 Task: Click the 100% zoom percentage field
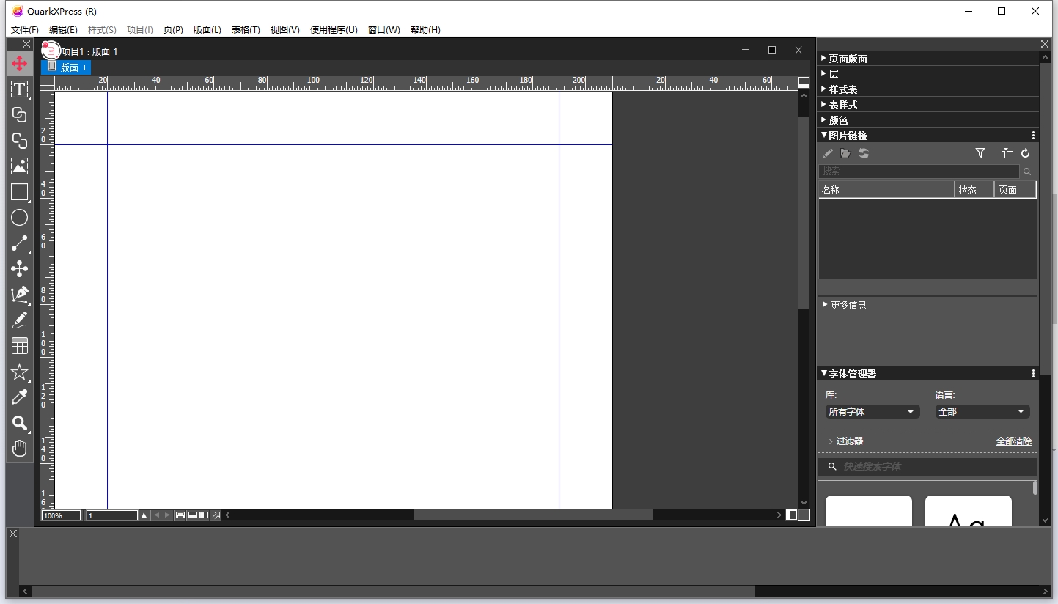coord(60,515)
